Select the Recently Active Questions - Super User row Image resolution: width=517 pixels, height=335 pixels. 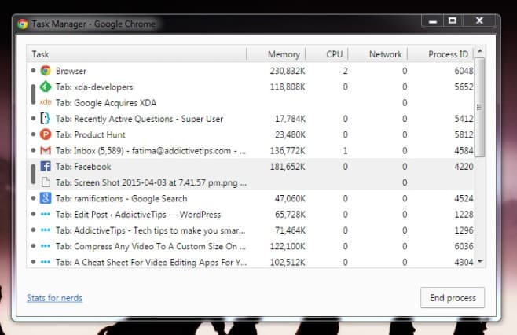tap(251, 119)
